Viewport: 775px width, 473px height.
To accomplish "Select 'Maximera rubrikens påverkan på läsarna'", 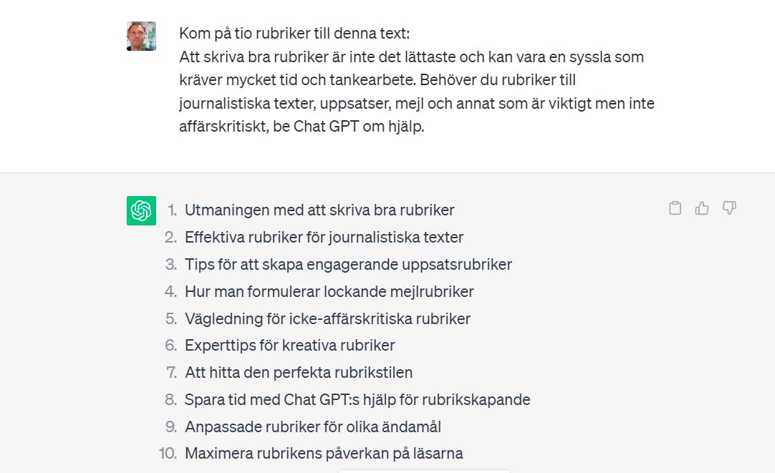I will (x=324, y=454).
